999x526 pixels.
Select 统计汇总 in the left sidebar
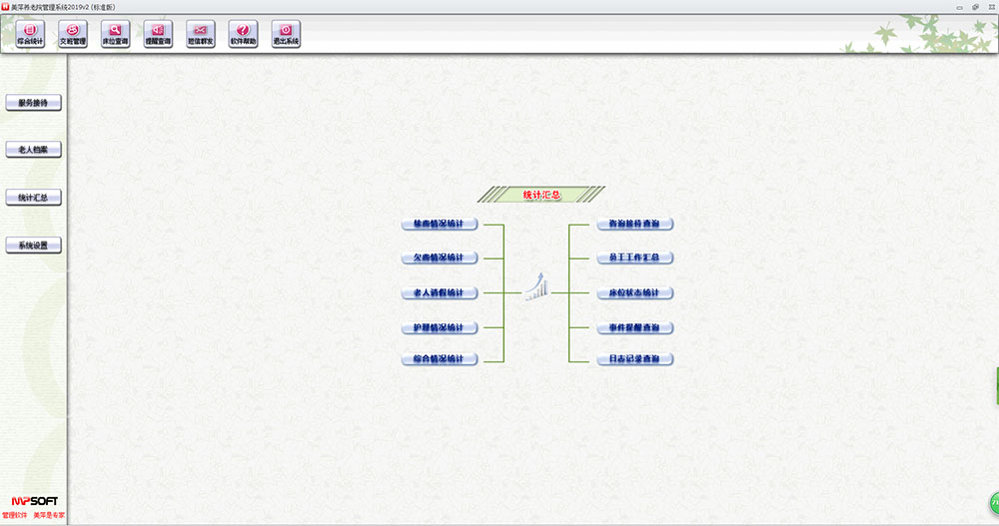pos(33,198)
